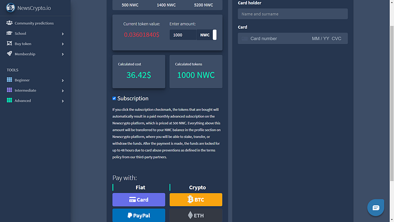The image size is (394, 222).
Task: Click the Community predictions people icon
Action: coord(9,23)
